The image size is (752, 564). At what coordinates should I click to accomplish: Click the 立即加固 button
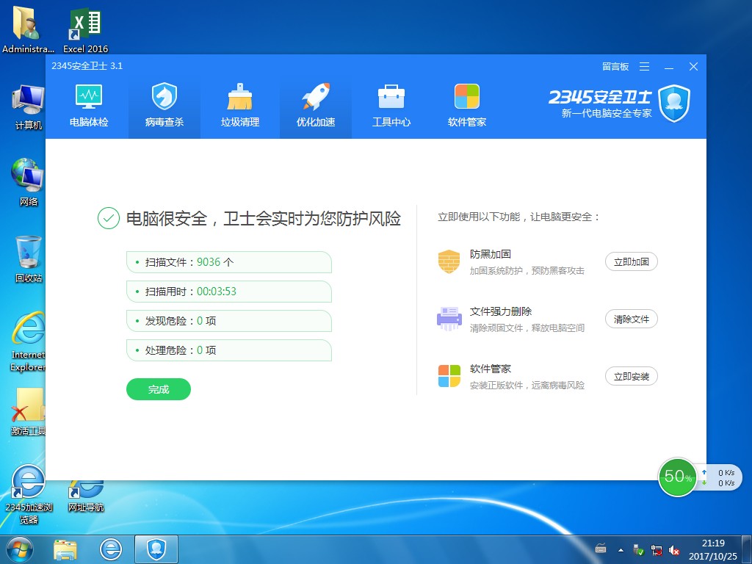point(631,262)
